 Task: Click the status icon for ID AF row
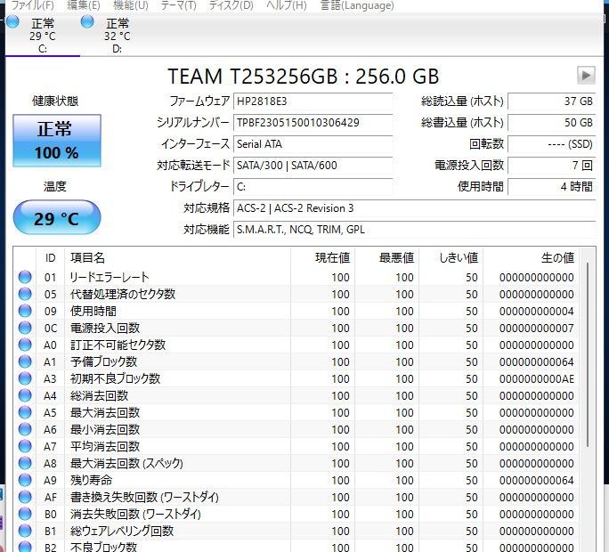(25, 497)
